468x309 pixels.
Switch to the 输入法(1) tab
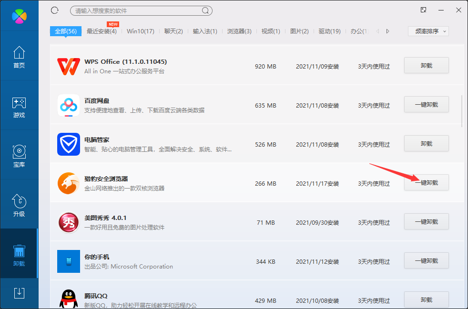pos(205,31)
